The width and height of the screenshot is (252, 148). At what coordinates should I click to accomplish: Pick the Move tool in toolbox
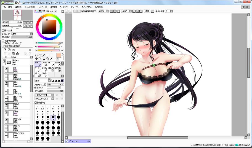(36, 59)
